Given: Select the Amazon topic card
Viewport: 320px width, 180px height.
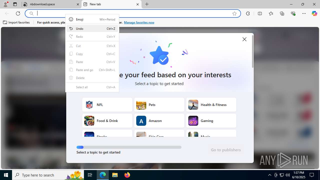Looking at the screenshot, I should [x=159, y=121].
